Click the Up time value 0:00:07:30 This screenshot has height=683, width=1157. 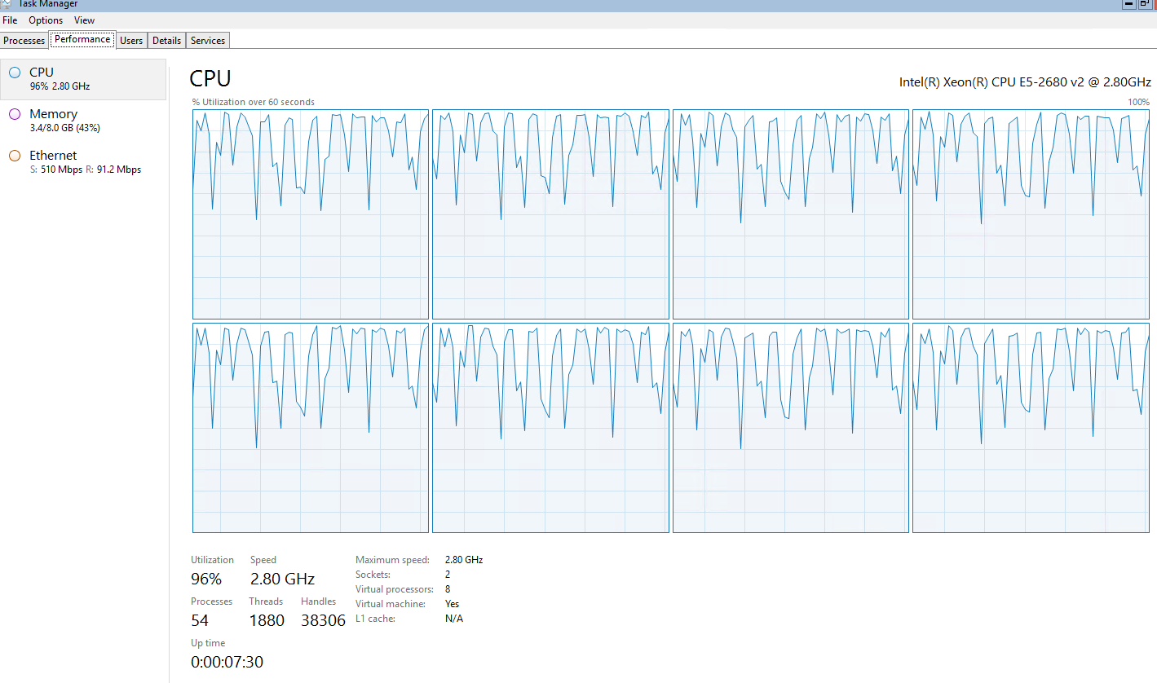point(227,662)
